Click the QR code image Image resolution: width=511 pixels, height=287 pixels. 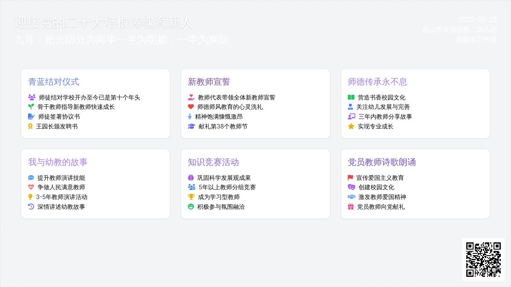[x=483, y=259]
